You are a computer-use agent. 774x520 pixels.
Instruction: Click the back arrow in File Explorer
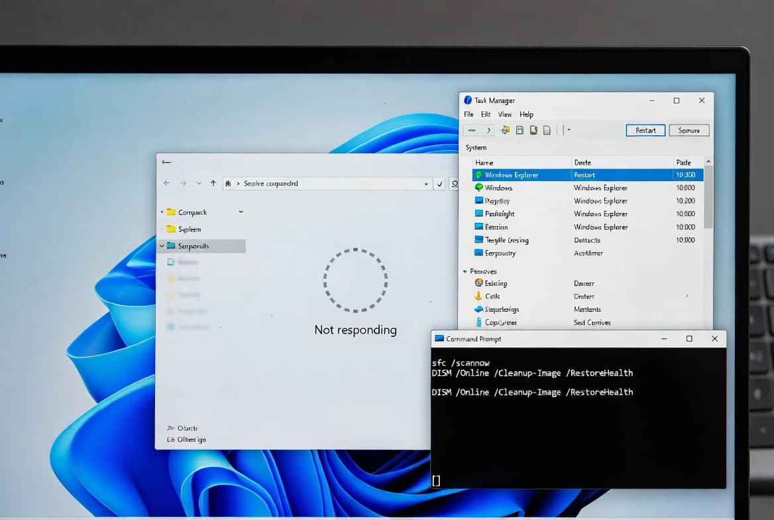[x=167, y=183]
